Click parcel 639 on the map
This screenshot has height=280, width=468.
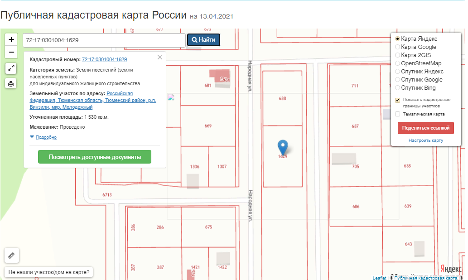[408, 206]
